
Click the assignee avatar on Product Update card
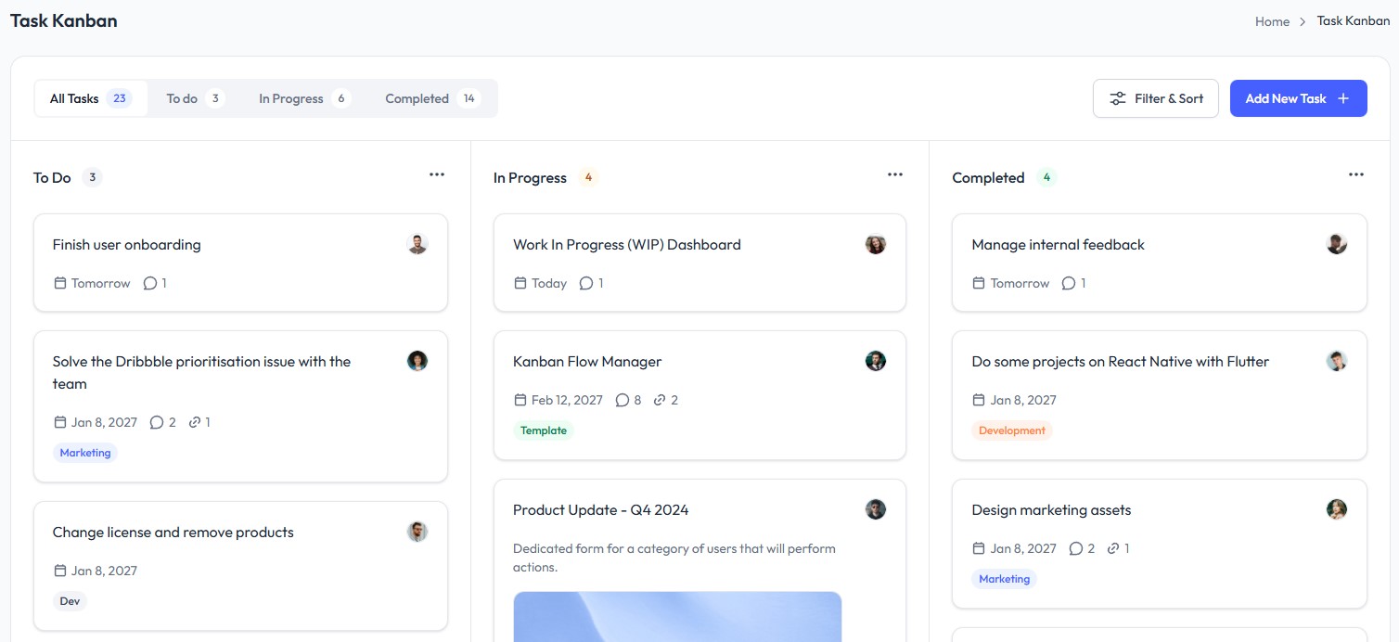pos(875,509)
